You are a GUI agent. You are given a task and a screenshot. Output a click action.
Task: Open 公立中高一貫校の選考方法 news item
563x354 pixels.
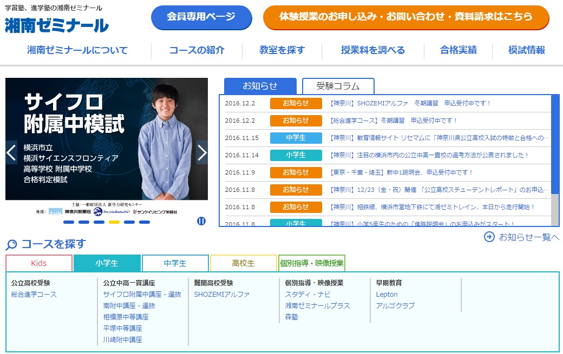pyautogui.click(x=429, y=155)
